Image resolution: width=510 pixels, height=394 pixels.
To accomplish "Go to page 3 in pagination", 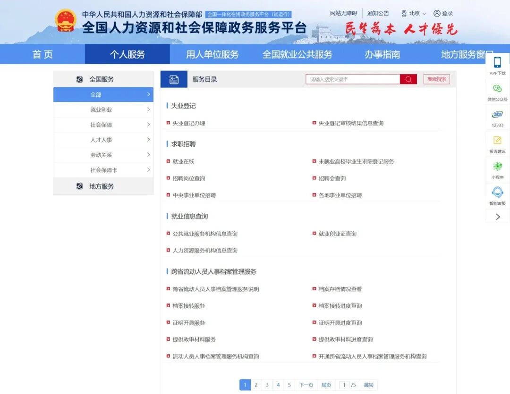I will (x=267, y=385).
